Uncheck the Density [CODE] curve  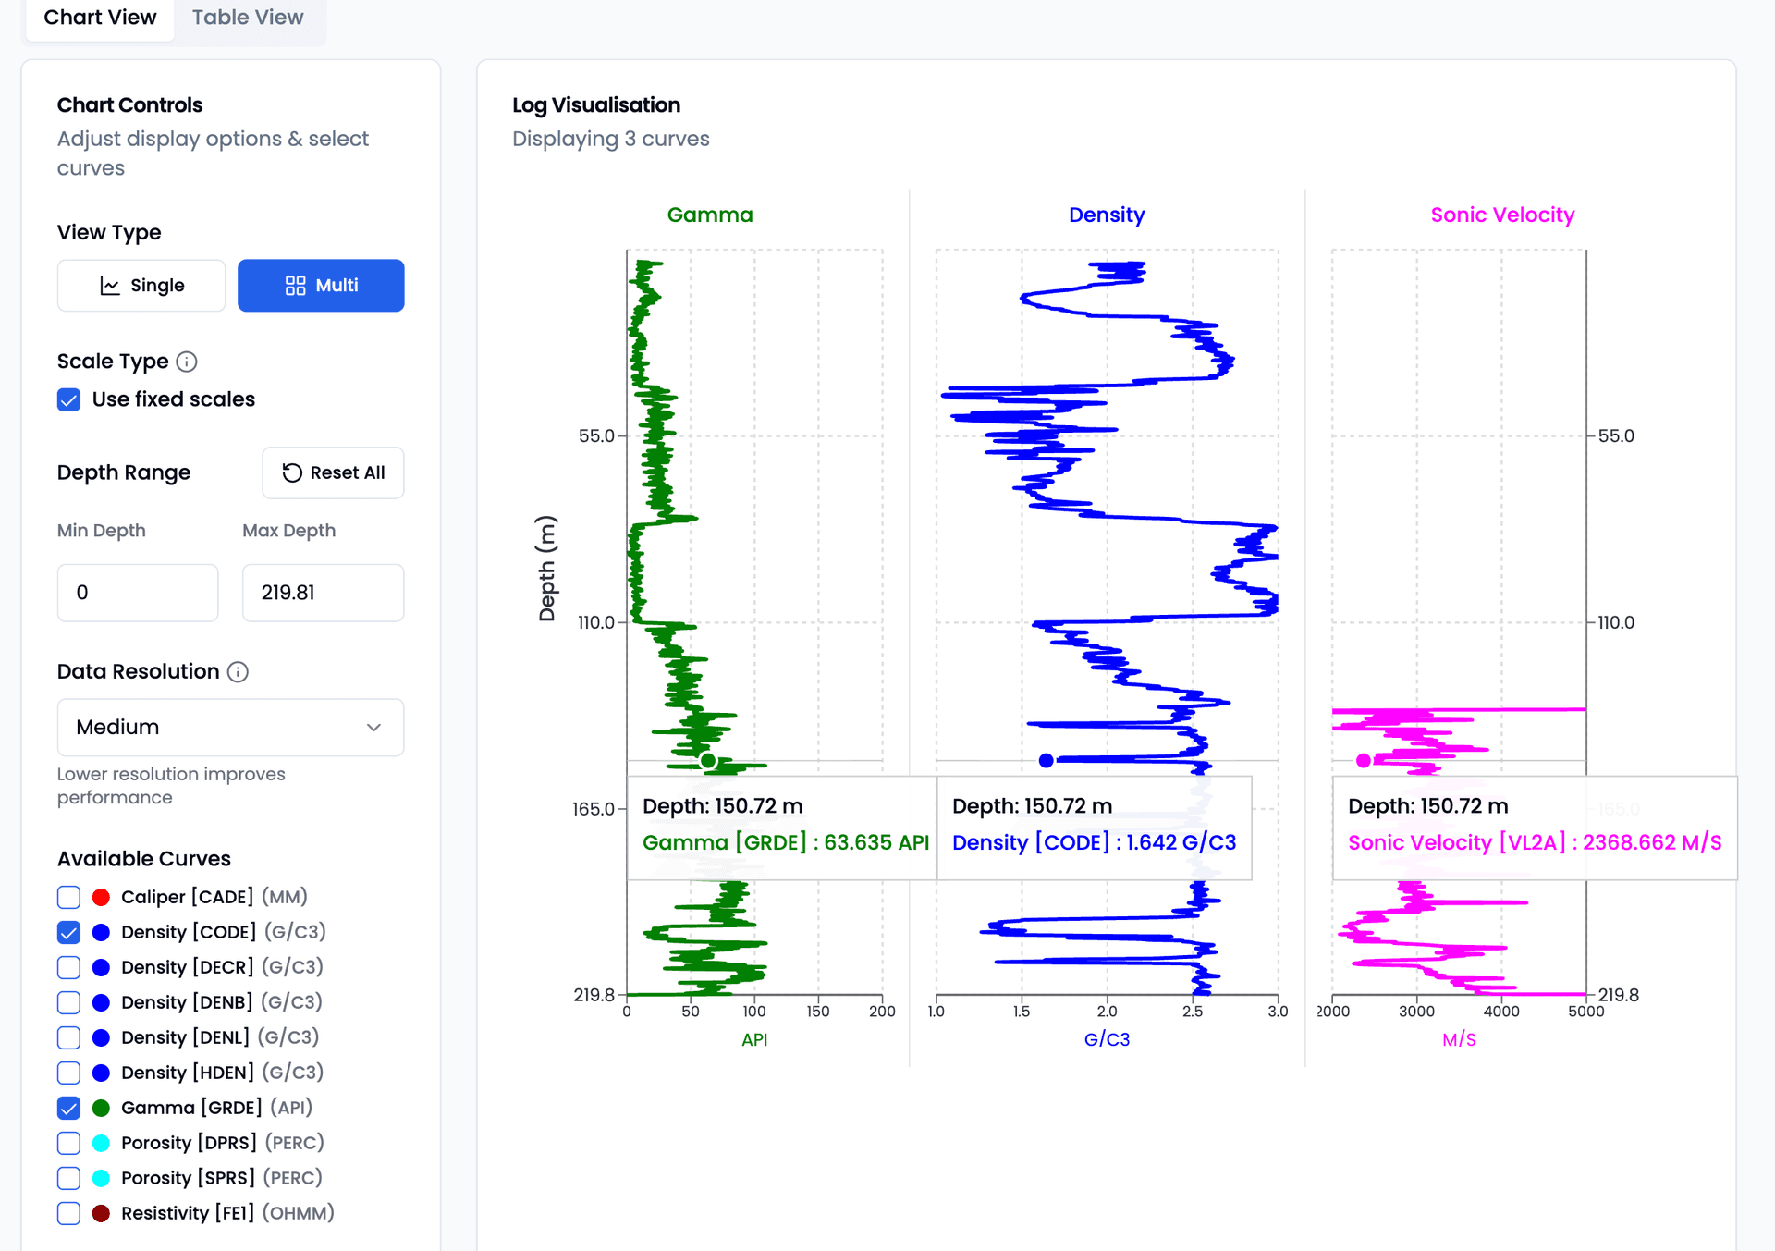tap(68, 932)
